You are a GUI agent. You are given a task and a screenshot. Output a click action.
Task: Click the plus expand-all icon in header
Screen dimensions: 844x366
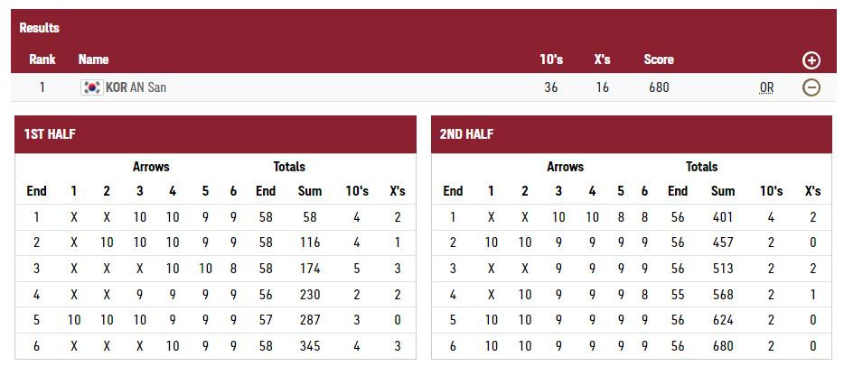tap(811, 60)
